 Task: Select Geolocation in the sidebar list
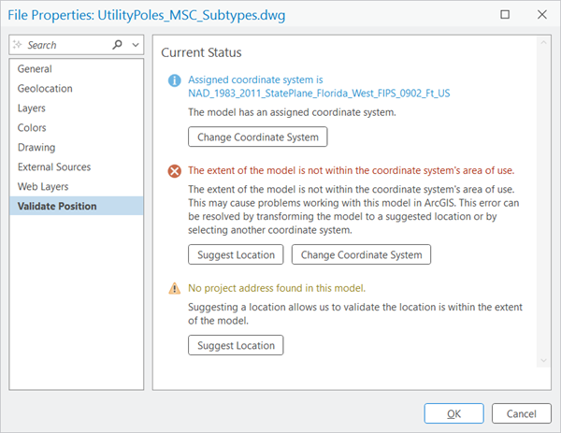(x=45, y=89)
